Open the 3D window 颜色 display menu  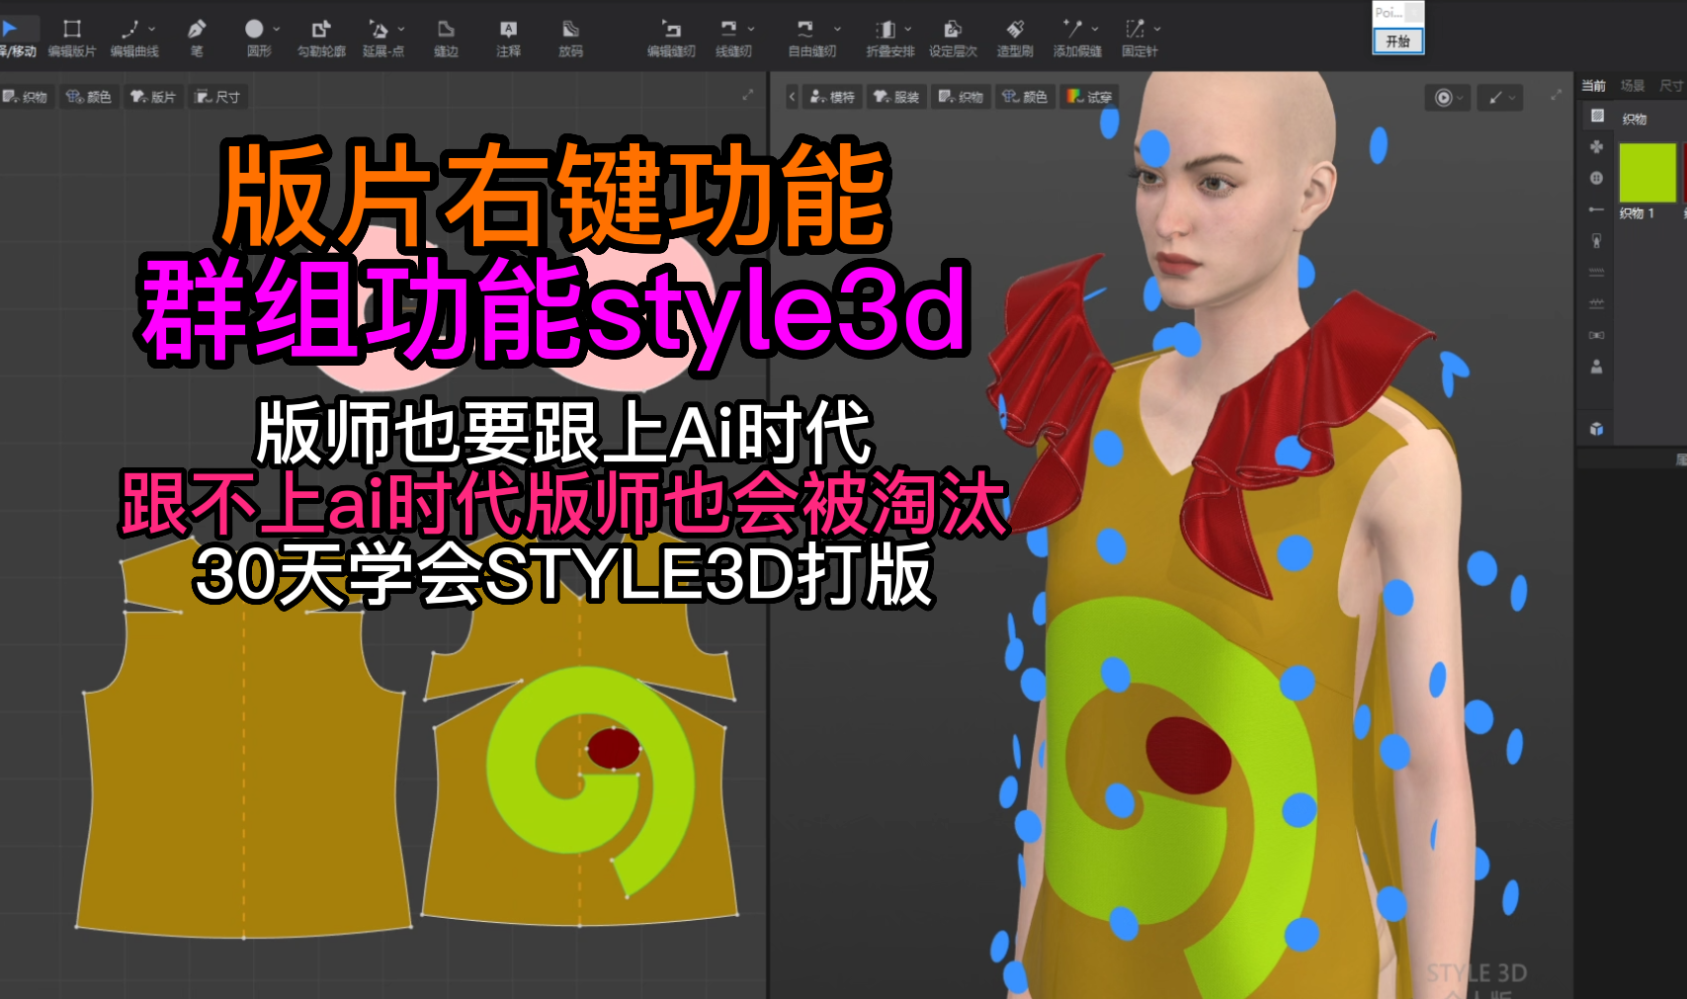click(1025, 97)
